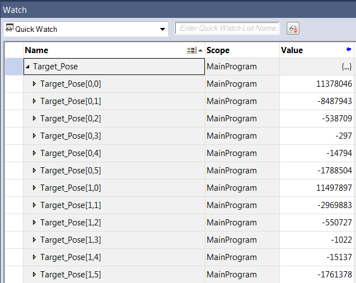
Task: Click value -2969883
Action: [x=335, y=205]
